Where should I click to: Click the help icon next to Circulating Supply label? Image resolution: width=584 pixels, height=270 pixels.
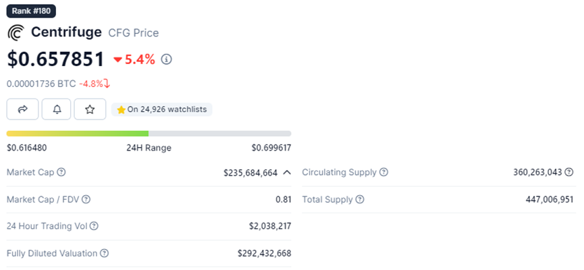click(x=383, y=172)
